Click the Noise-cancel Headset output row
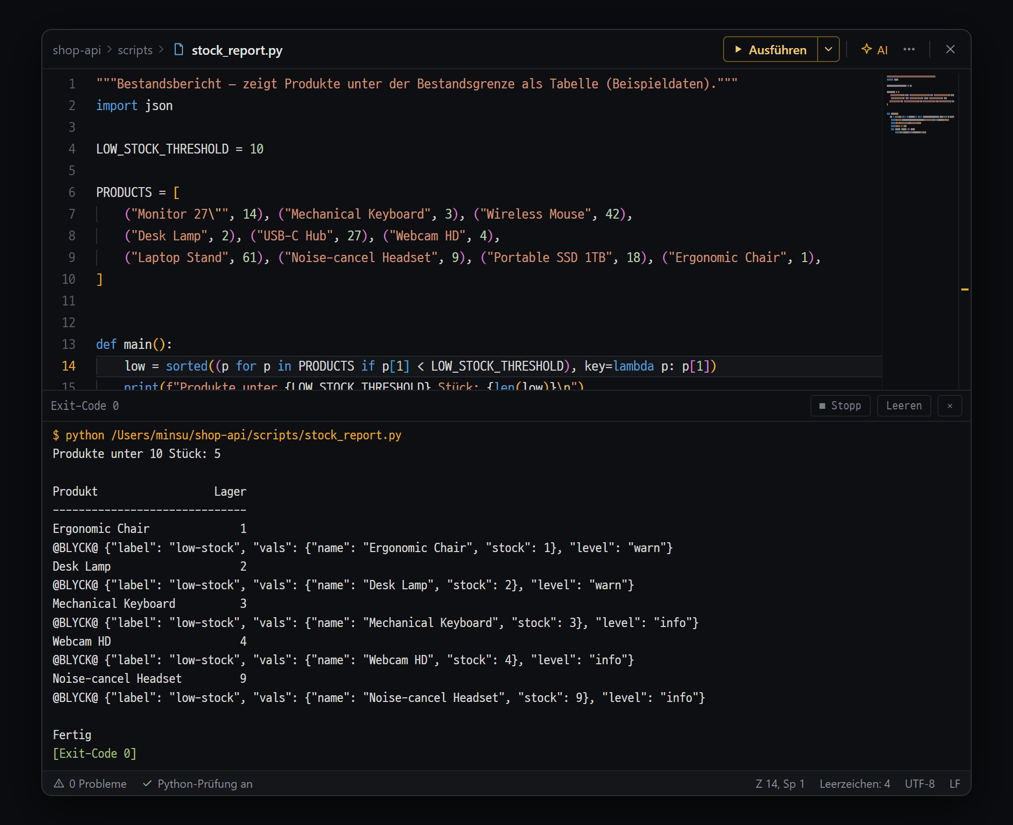 [x=149, y=679]
